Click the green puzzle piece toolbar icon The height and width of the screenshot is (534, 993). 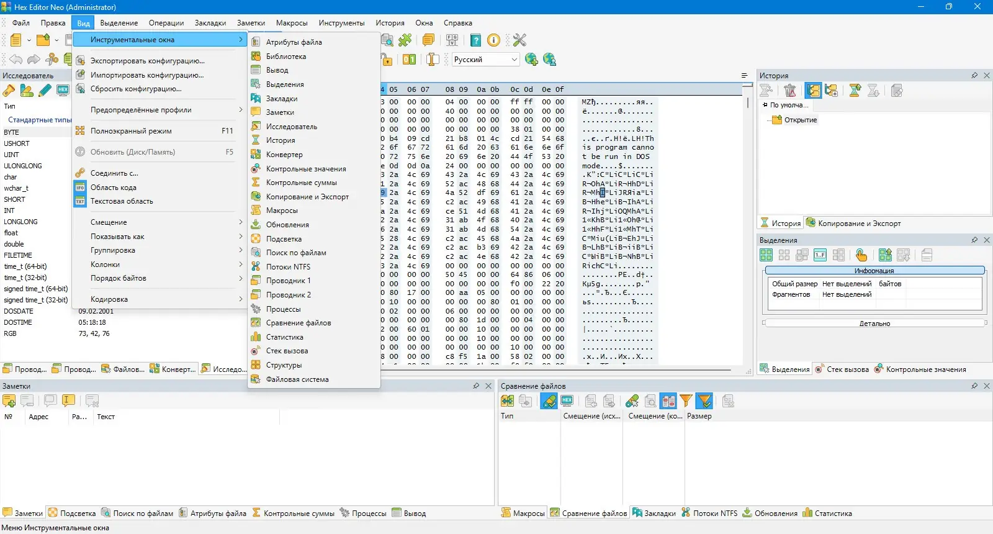pyautogui.click(x=405, y=40)
